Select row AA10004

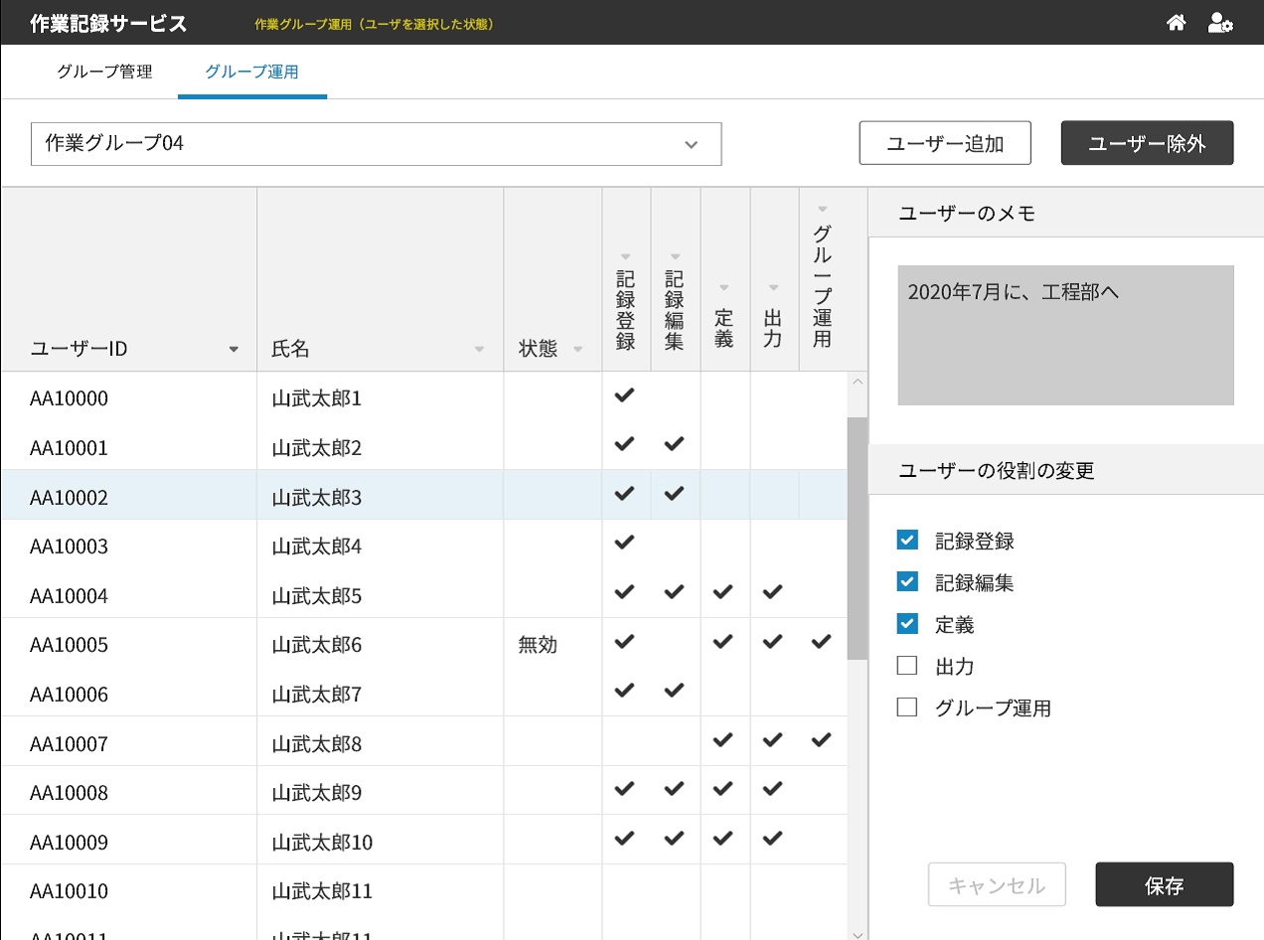pos(424,594)
